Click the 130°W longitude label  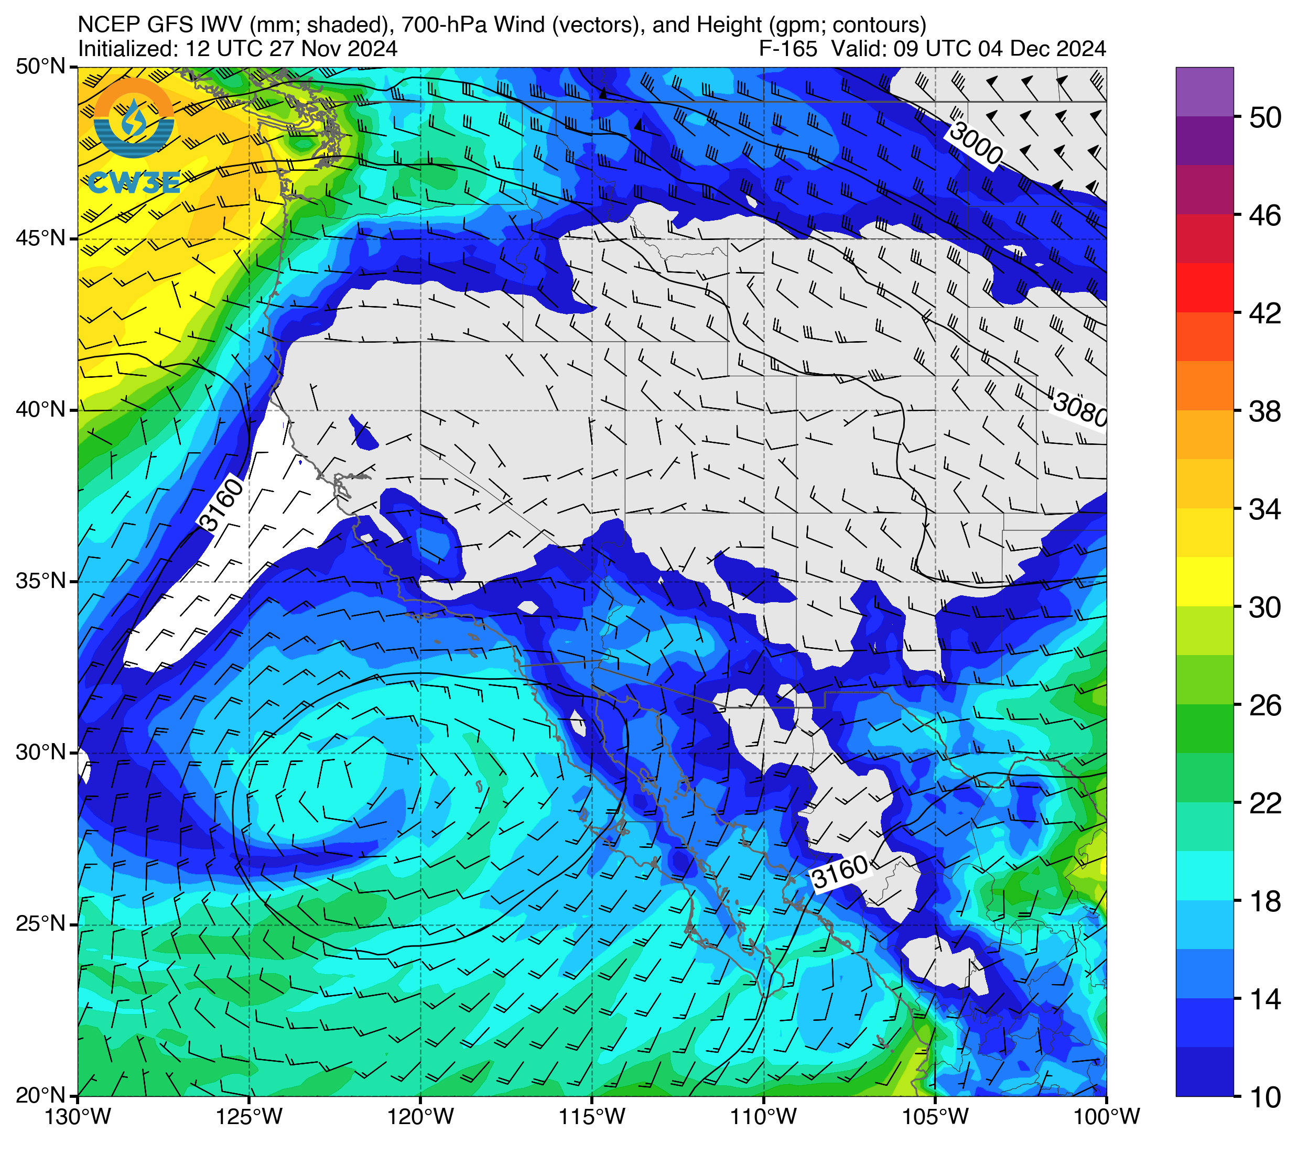78,1116
